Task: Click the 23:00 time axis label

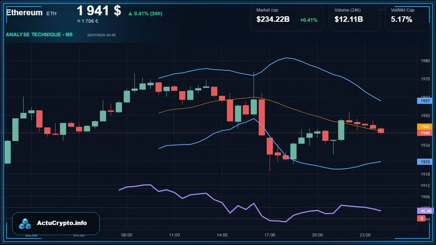Action: [x=365, y=235]
